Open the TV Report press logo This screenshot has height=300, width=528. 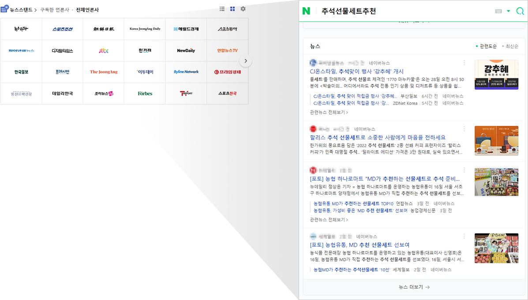point(186,93)
